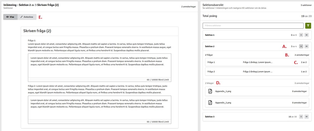The image size is (314, 131).
Task: Click the eye icon on Visa button
Action: 7,17
